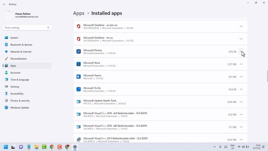Open Wi-Fi quick settings in tray
The width and height of the screenshot is (268, 151).
[239, 147]
